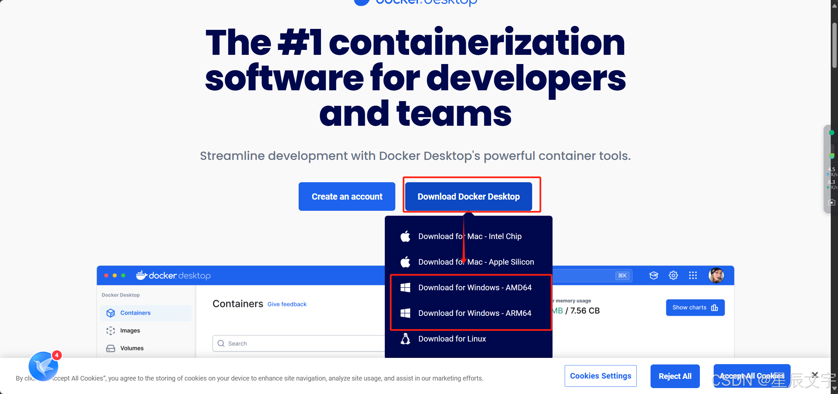
Task: Click the blue bird assistant icon
Action: coord(43,366)
